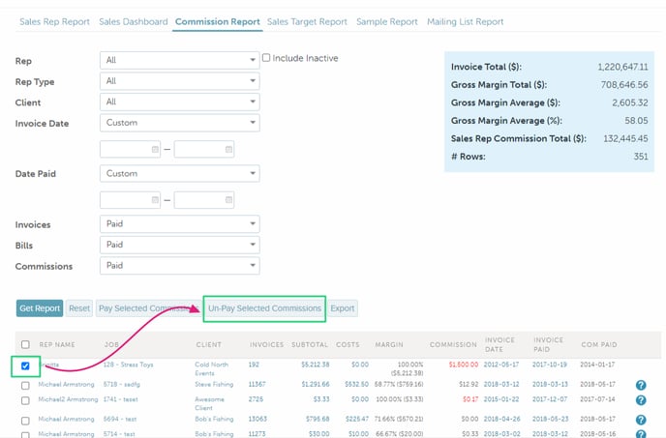Expand the Rep Type dropdown

(179, 81)
